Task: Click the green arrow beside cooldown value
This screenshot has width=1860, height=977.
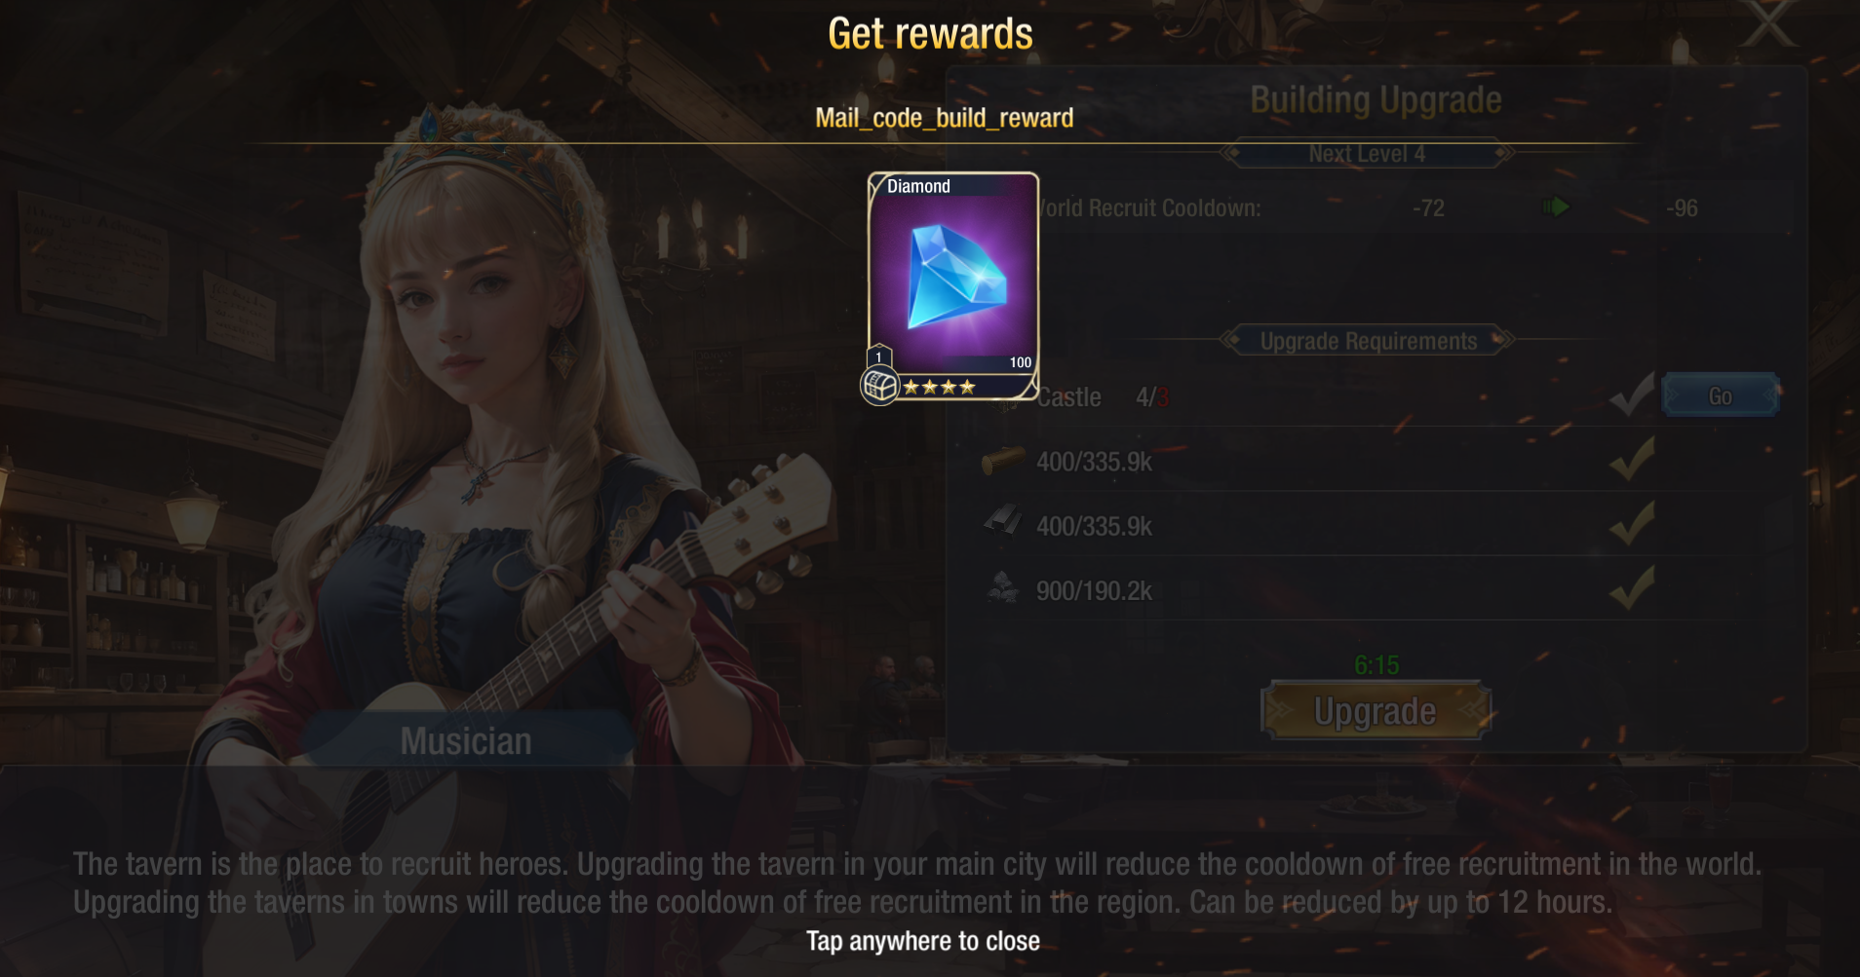Action: 1556,207
